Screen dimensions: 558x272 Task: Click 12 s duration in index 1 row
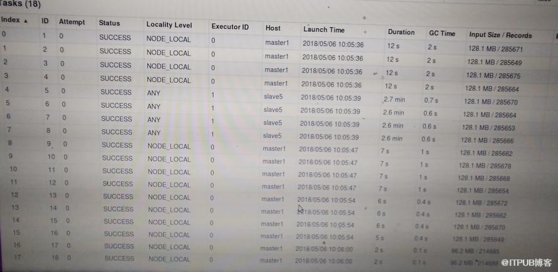[x=392, y=60]
